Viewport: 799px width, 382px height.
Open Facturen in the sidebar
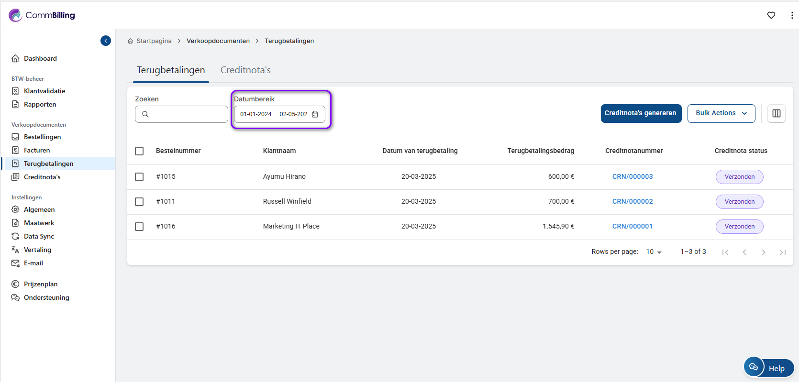click(x=37, y=150)
